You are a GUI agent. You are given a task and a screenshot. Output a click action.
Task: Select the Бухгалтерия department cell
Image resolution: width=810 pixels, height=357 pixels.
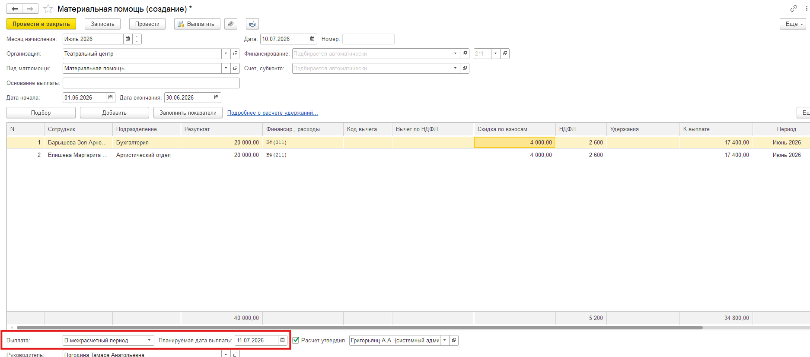pos(147,142)
